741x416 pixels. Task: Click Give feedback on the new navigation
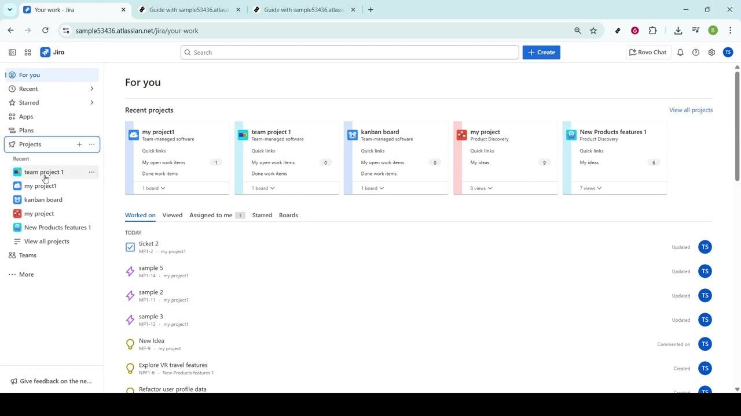coord(52,381)
